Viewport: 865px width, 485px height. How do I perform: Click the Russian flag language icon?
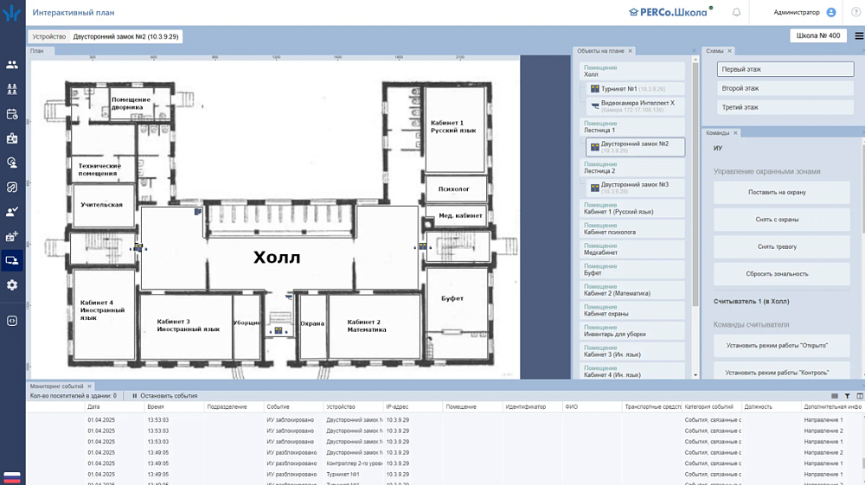[12, 476]
